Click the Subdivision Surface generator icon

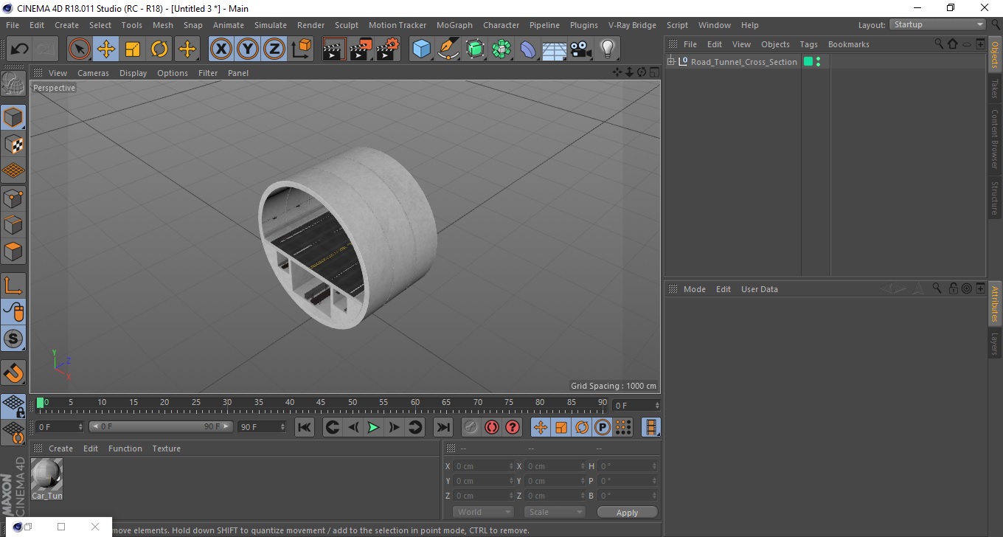click(475, 49)
